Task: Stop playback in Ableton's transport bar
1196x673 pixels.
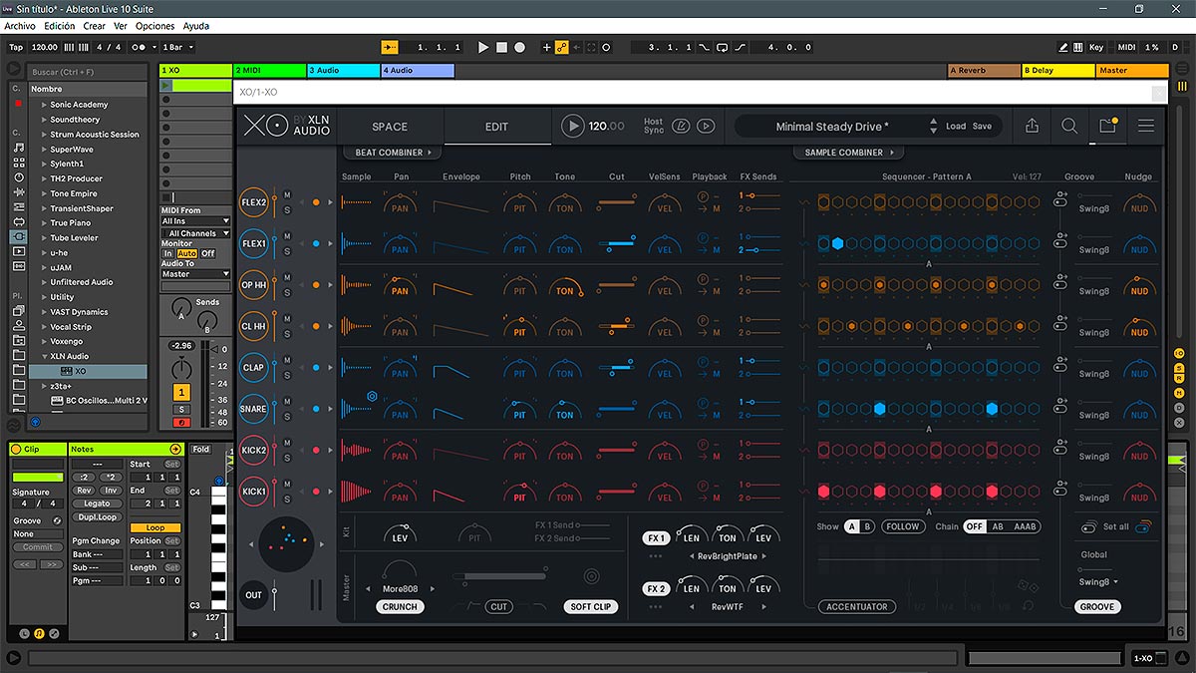Action: pyautogui.click(x=502, y=47)
